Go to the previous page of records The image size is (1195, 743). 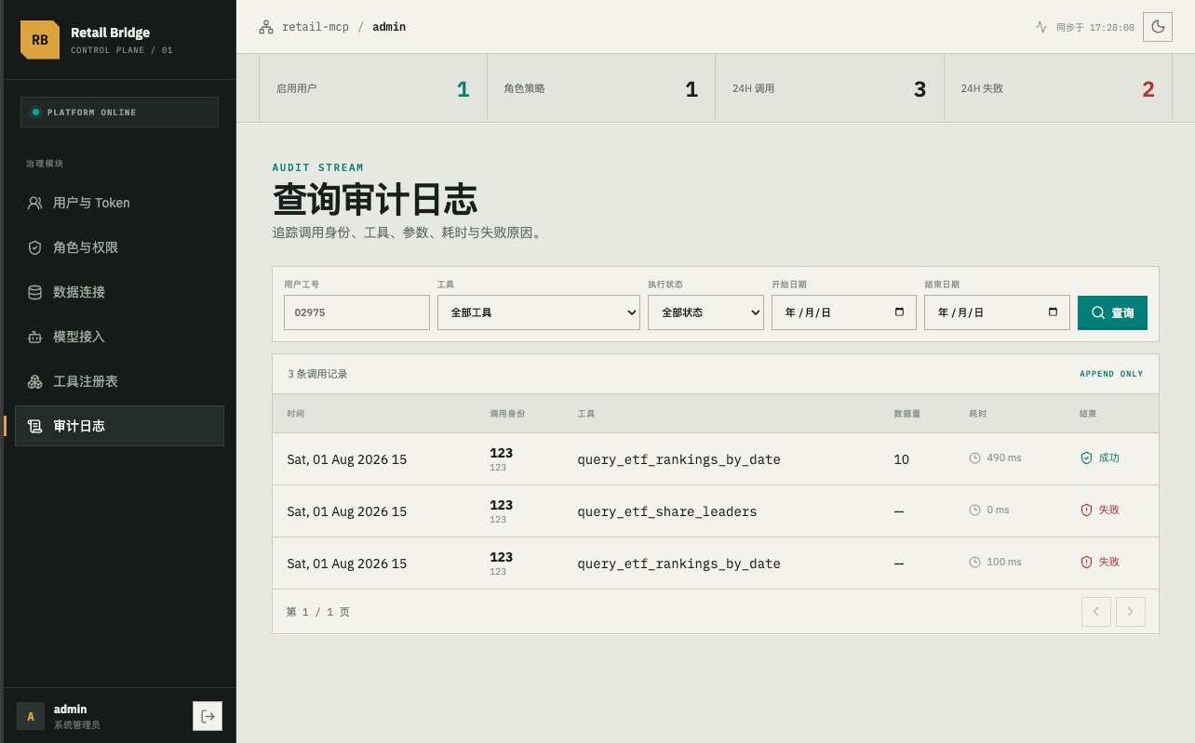(1096, 612)
